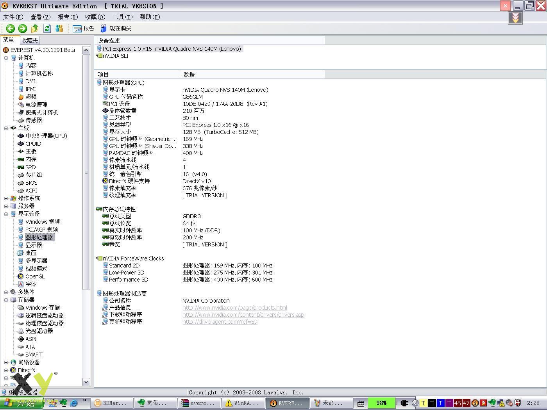Expand the 网络设备 tree node
The image size is (547, 410).
[6, 362]
